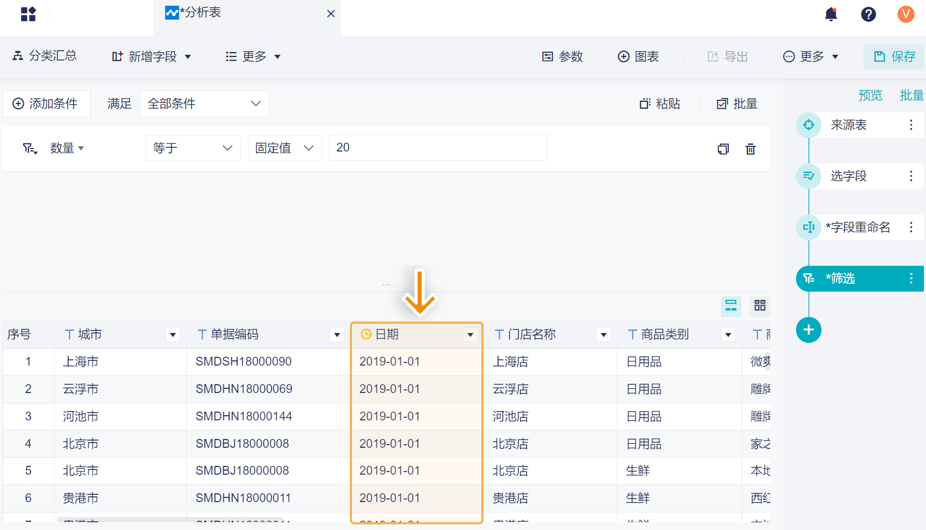The width and height of the screenshot is (926, 530).
Task: Open the 城市 column dropdown arrow
Action: click(173, 335)
